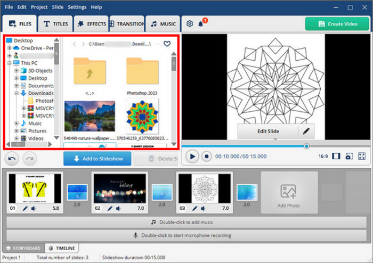
Task: Expand the Music folder node
Action: 17,124
